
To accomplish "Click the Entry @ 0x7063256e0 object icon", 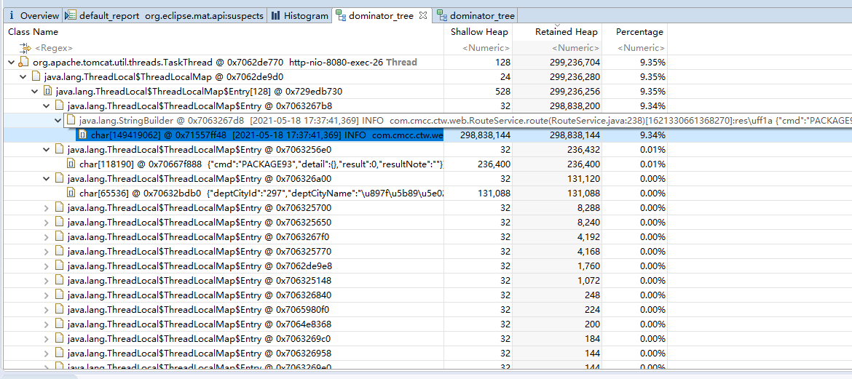I will [59, 149].
